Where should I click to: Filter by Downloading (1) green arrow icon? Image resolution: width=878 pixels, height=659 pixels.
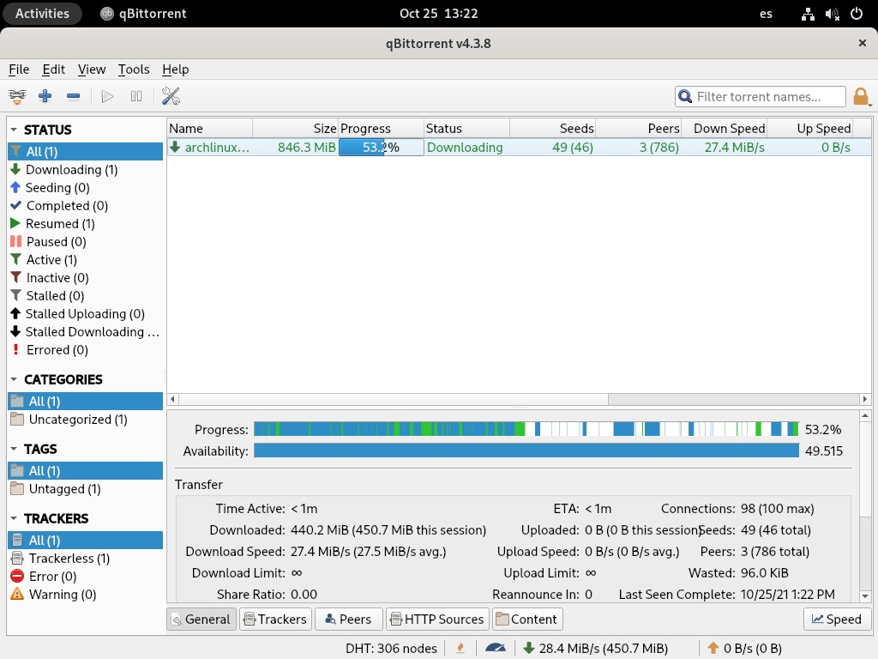click(15, 169)
